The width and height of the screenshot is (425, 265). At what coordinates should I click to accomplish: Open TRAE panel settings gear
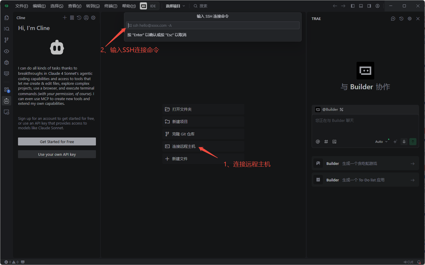click(x=410, y=19)
